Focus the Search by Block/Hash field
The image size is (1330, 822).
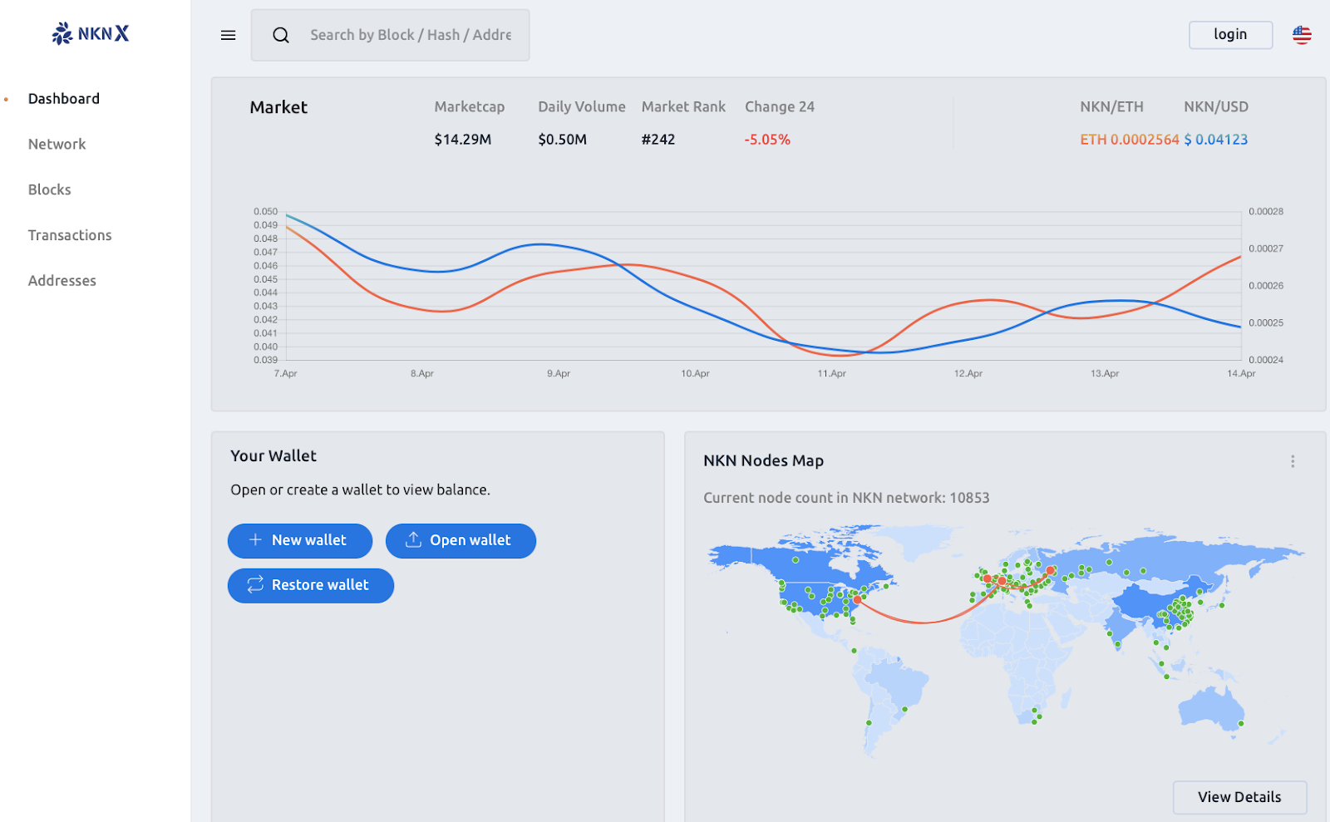pyautogui.click(x=410, y=35)
